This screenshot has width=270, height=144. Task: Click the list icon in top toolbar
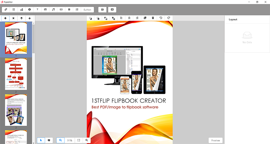pyautogui.click(x=77, y=10)
